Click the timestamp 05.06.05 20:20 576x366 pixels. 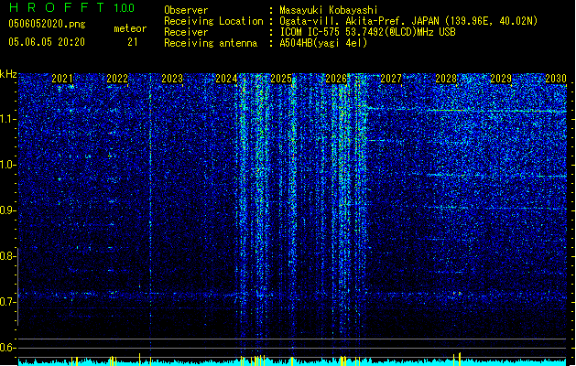[x=47, y=42]
